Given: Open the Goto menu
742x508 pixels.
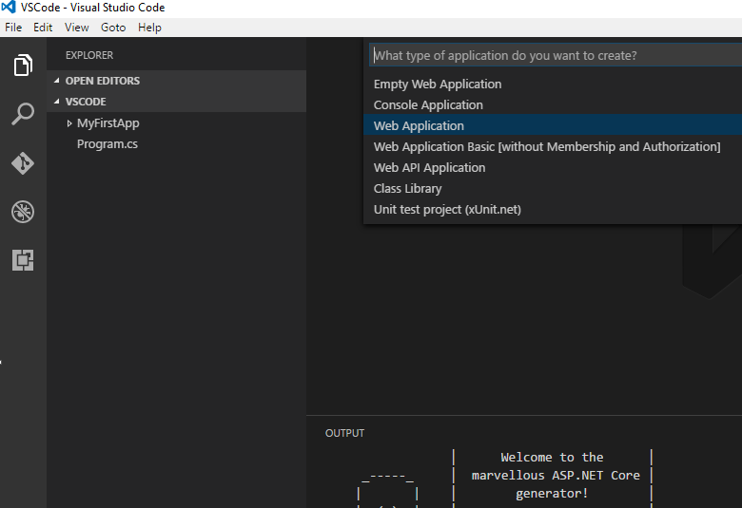Looking at the screenshot, I should (x=113, y=28).
